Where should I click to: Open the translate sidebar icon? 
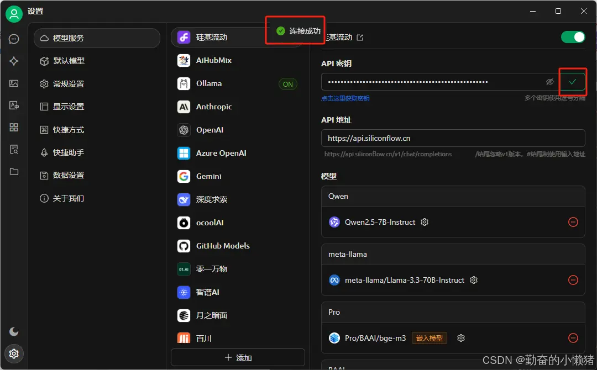point(14,105)
